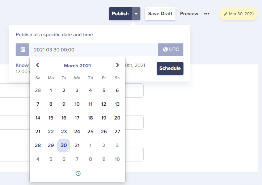Select March 31 in the calendar
The height and width of the screenshot is (185, 262).
[77, 146]
